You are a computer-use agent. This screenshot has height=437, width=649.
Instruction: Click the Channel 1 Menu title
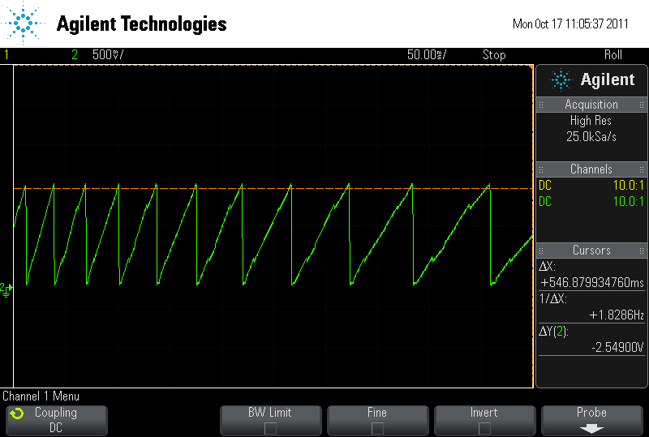click(x=41, y=396)
